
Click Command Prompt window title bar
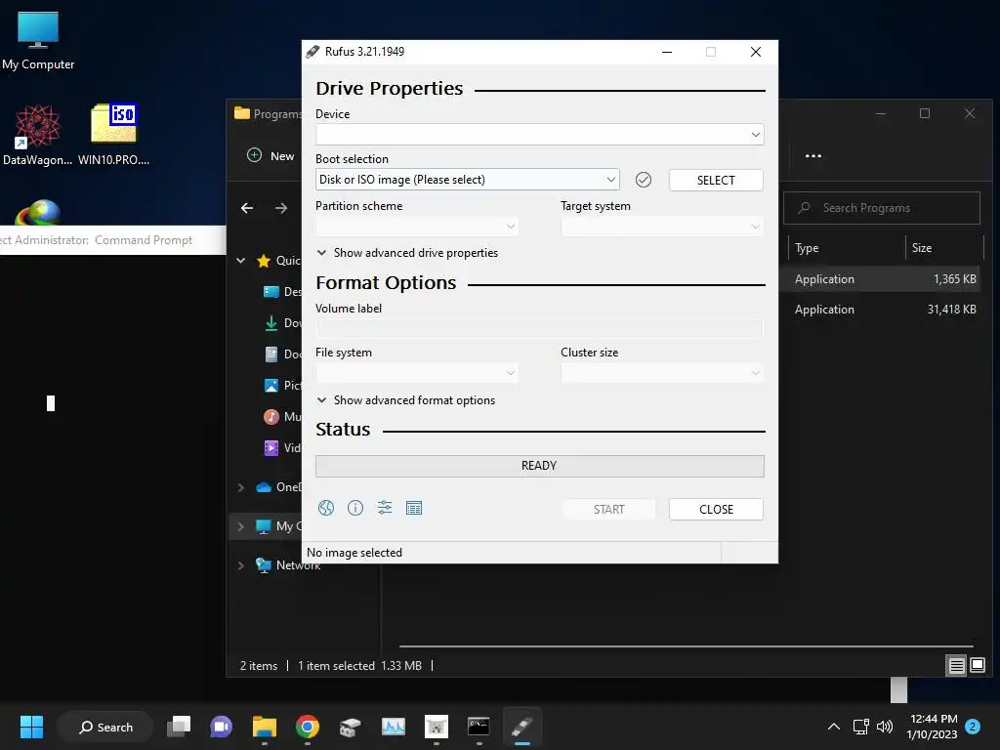point(113,240)
